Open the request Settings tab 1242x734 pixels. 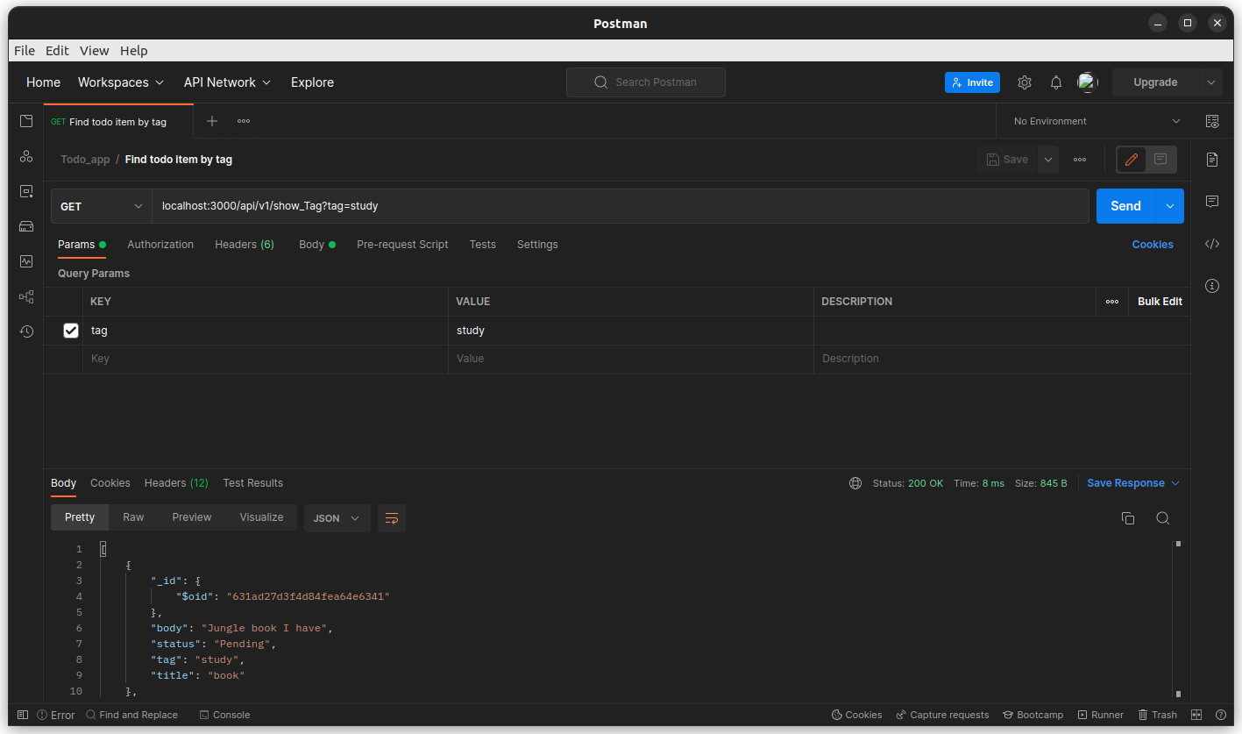click(x=537, y=245)
